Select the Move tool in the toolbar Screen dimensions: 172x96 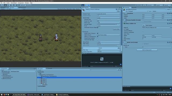click(x=5, y=5)
